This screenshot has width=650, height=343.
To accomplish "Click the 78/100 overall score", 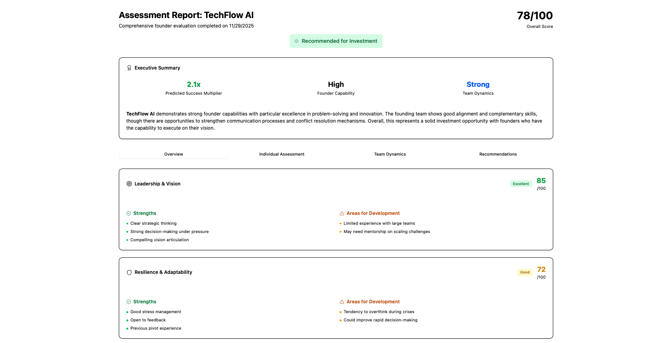I will pos(535,16).
